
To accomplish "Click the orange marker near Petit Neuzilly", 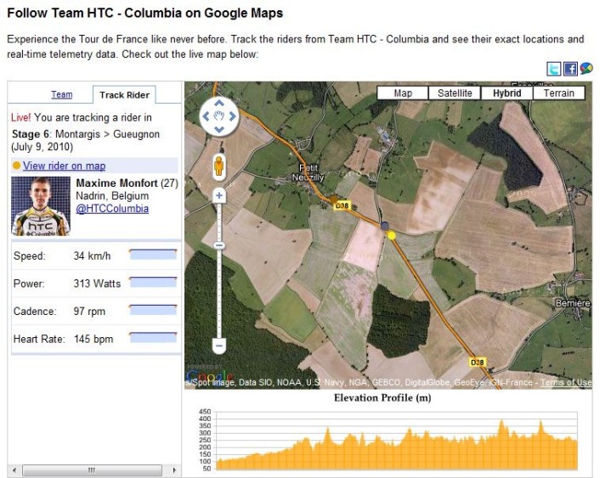I will click(x=333, y=200).
